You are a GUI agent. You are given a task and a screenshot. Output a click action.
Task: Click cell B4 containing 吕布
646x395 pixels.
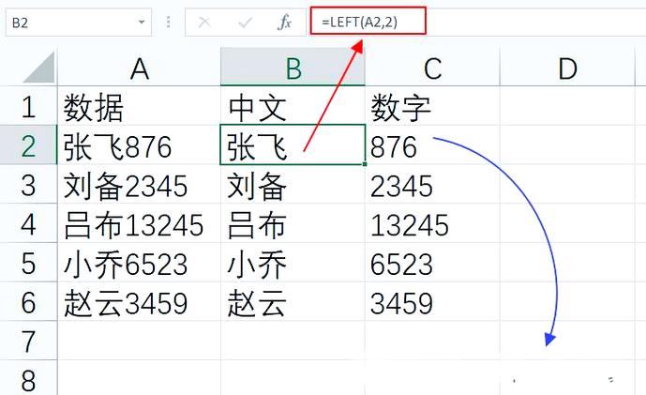click(293, 223)
